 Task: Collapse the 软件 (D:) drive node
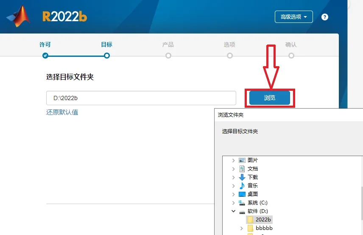[x=233, y=211]
